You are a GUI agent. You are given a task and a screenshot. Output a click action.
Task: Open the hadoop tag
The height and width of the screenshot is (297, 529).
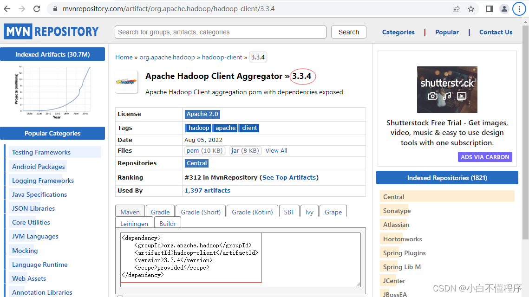pos(198,128)
